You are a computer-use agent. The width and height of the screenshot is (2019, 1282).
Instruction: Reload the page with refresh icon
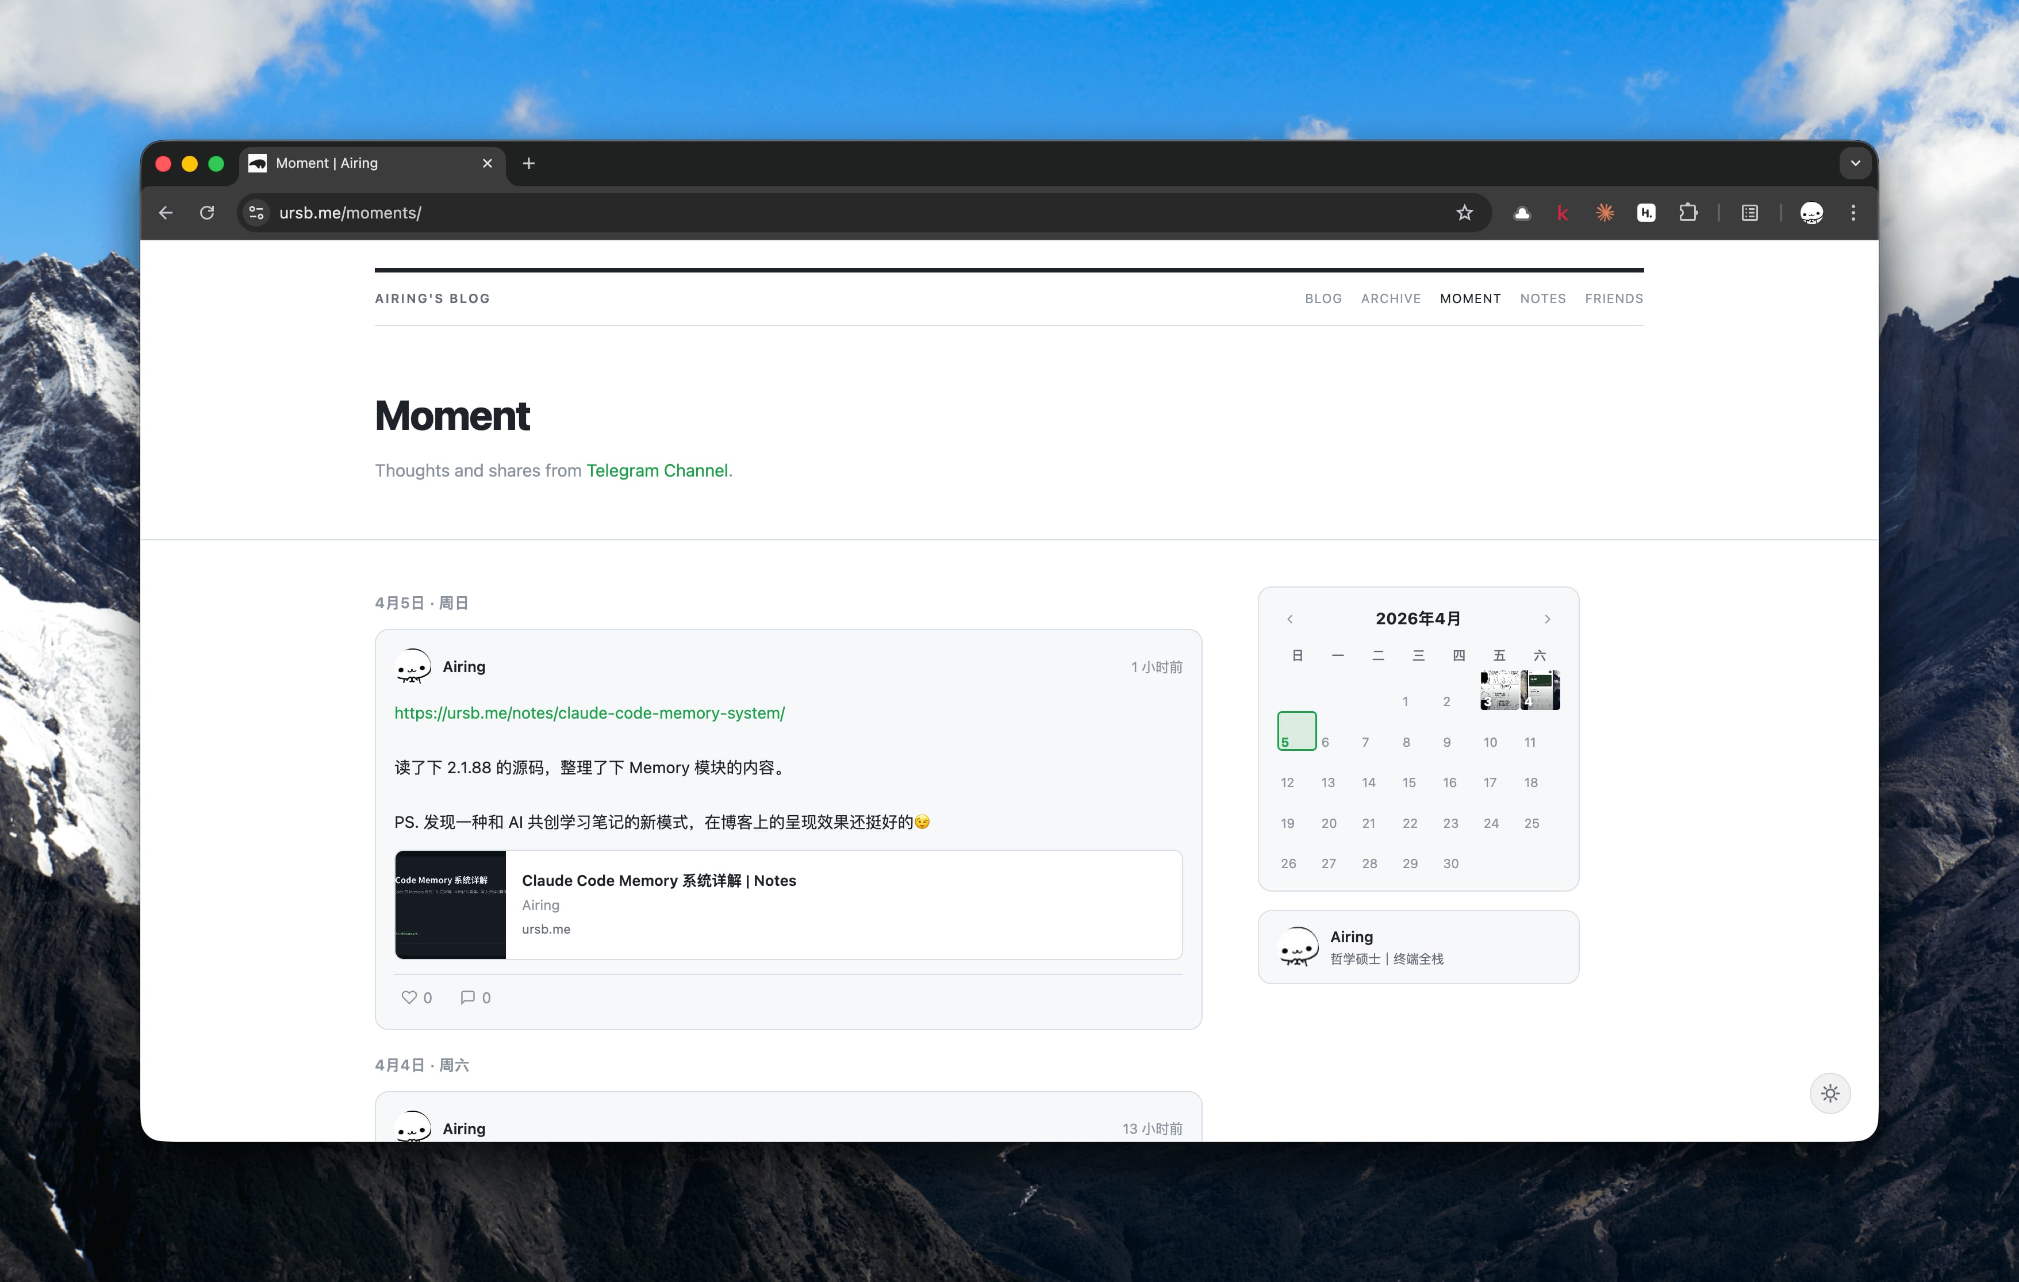(x=207, y=213)
